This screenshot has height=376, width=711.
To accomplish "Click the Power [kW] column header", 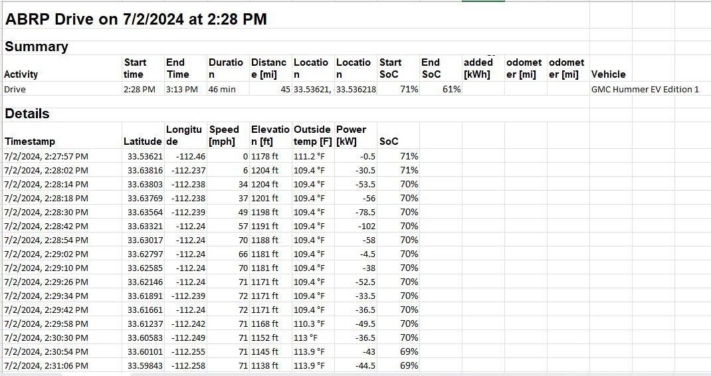I will 351,135.
